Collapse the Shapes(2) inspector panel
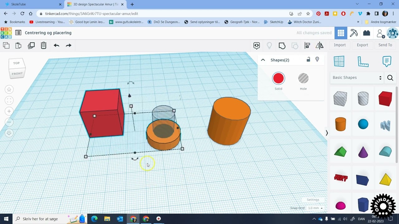399x224 pixels. click(263, 60)
